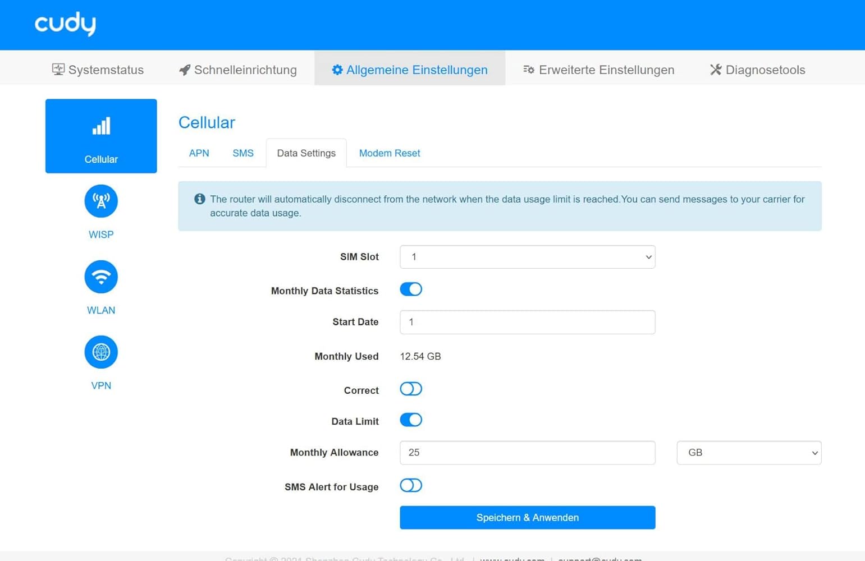Click the Start Date input field
The height and width of the screenshot is (561, 865).
tap(527, 323)
